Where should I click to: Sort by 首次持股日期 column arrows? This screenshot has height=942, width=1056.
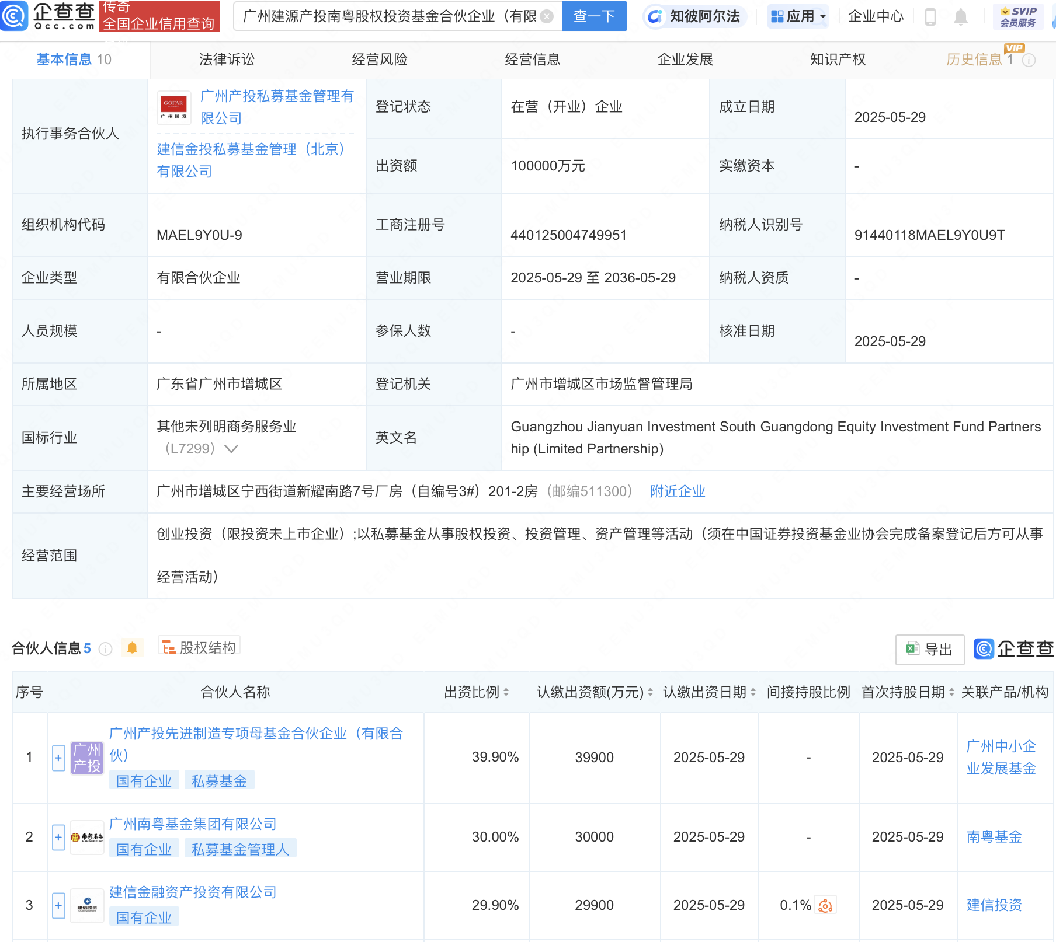click(951, 692)
